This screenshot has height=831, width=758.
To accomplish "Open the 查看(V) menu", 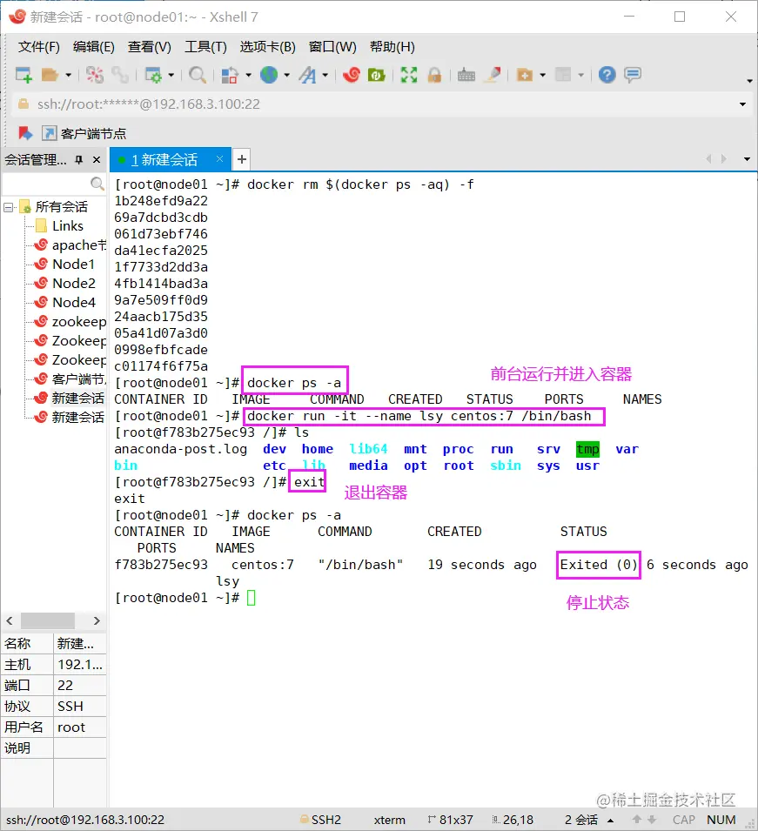I will tap(150, 47).
